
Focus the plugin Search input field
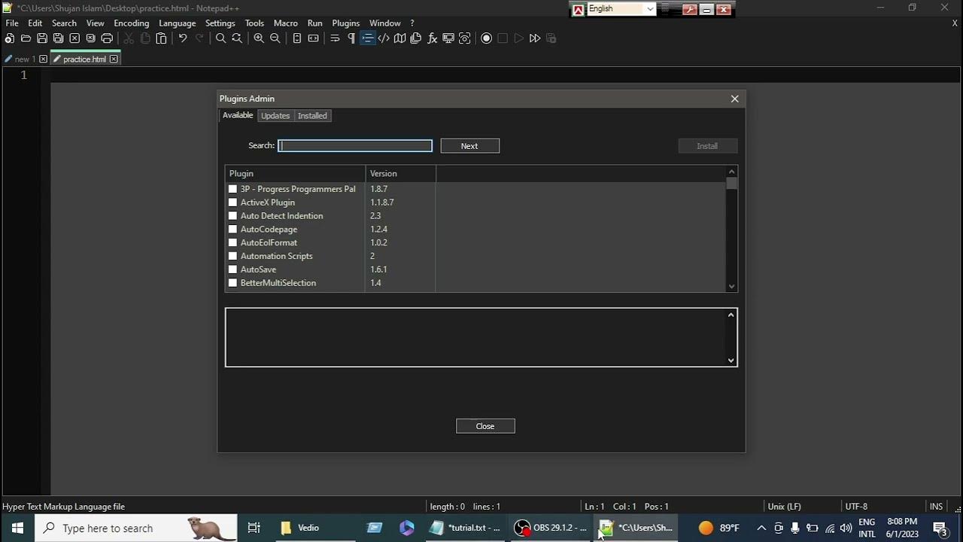[x=355, y=146]
